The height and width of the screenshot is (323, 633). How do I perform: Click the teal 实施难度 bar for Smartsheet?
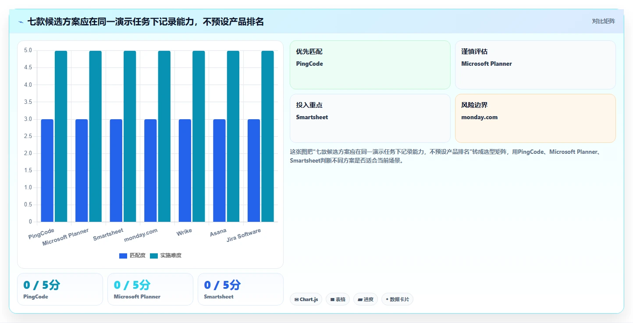click(130, 136)
